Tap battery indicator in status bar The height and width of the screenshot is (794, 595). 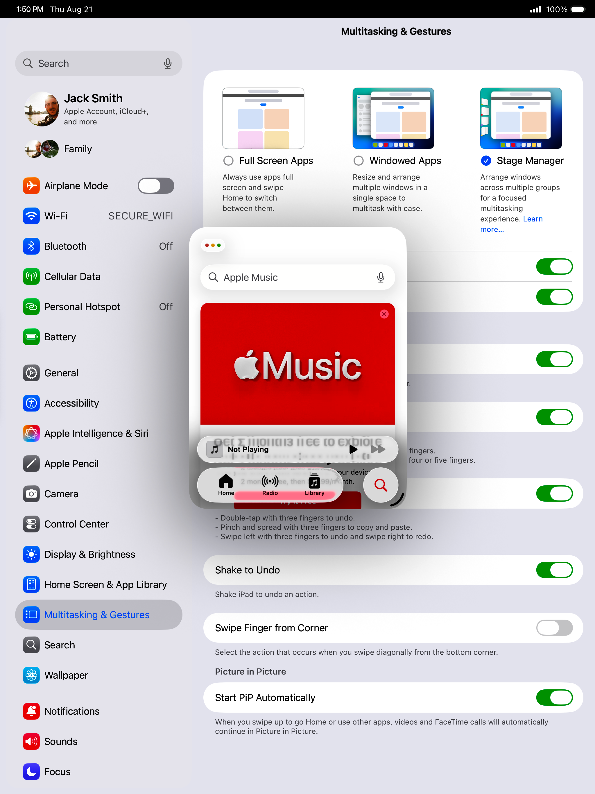point(578,9)
